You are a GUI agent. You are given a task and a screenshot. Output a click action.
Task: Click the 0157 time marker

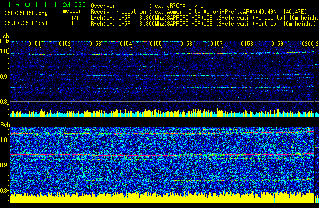pos(217,44)
